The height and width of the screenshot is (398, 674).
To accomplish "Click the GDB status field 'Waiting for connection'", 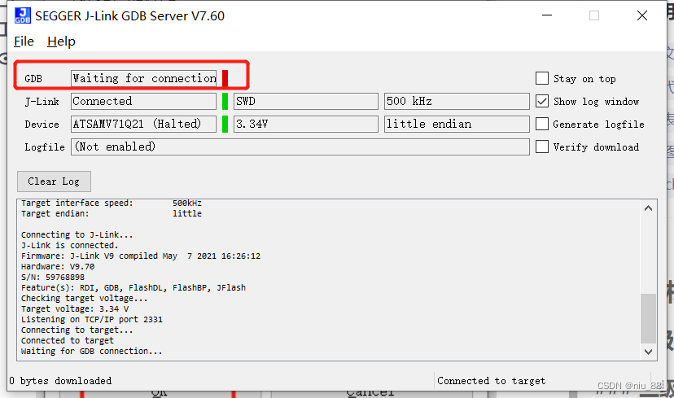I will click(143, 78).
